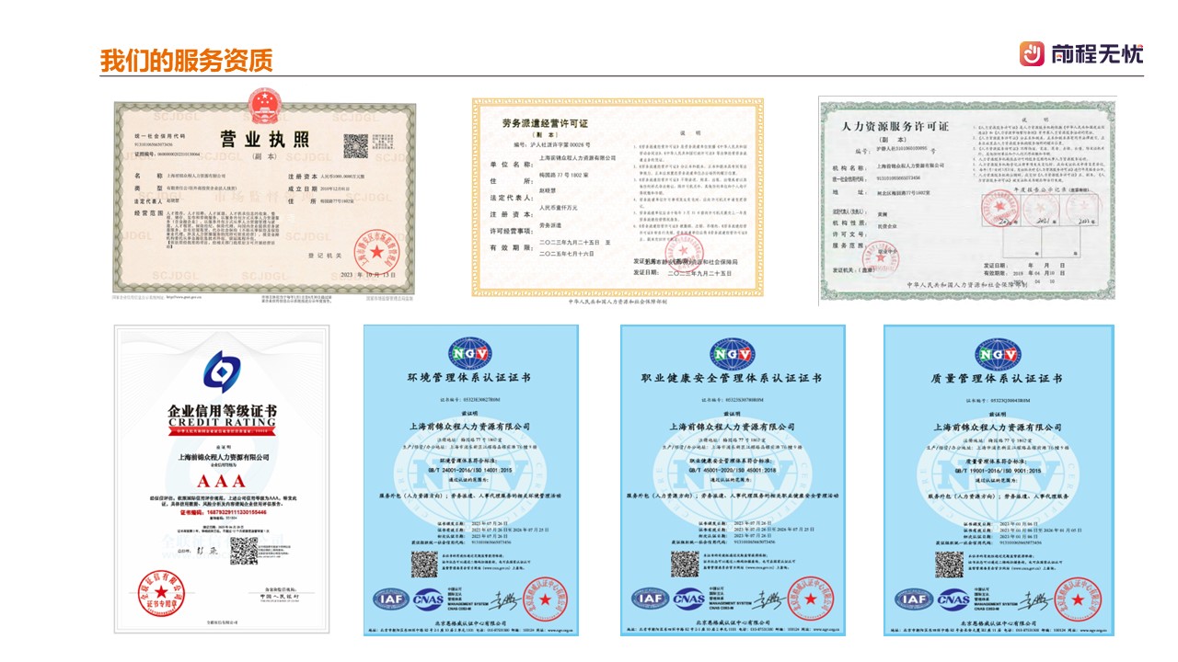The height and width of the screenshot is (662, 1178).
Task: Open the 人力资源服务许可证 certificate image
Action: click(968, 199)
